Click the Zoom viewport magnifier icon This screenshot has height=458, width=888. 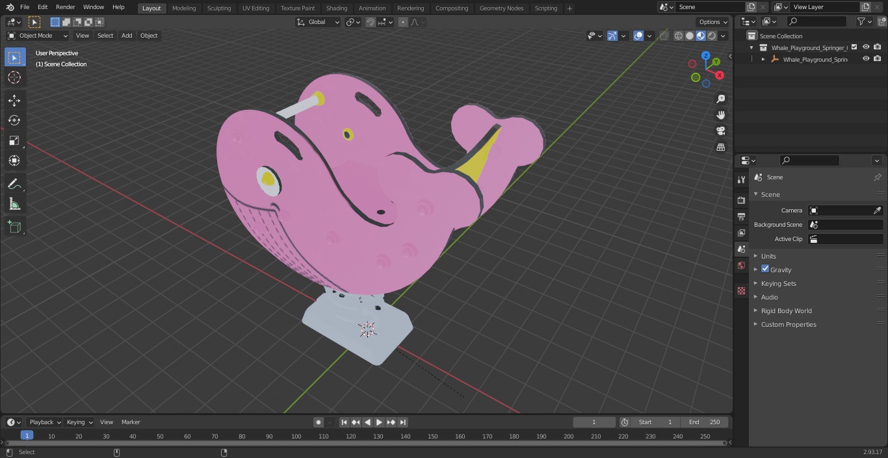click(x=721, y=99)
